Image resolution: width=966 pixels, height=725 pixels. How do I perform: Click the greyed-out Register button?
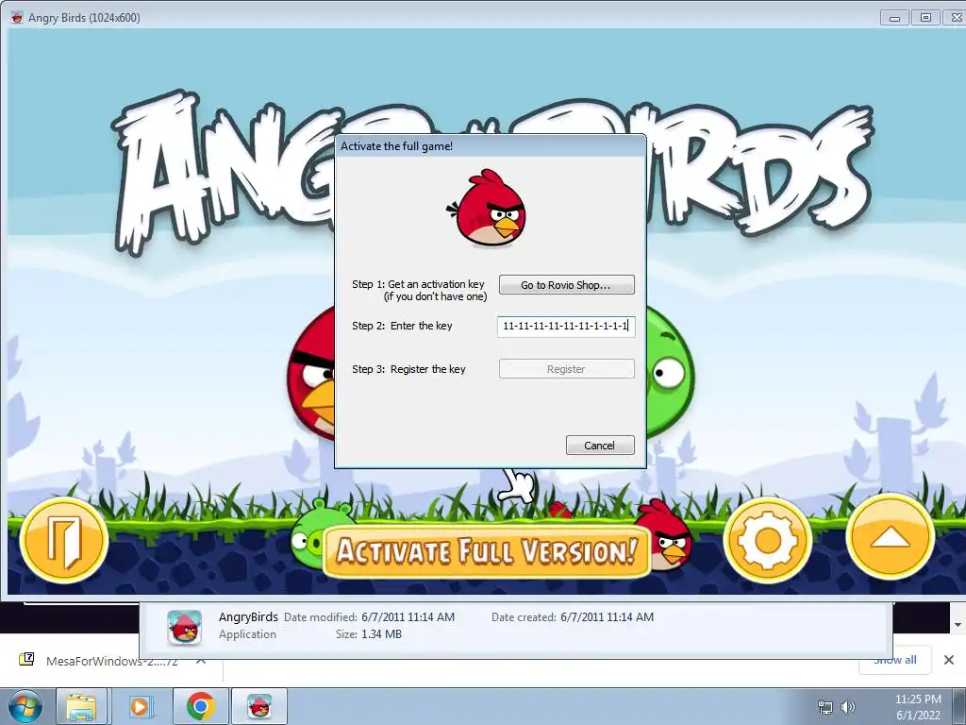pyautogui.click(x=566, y=369)
